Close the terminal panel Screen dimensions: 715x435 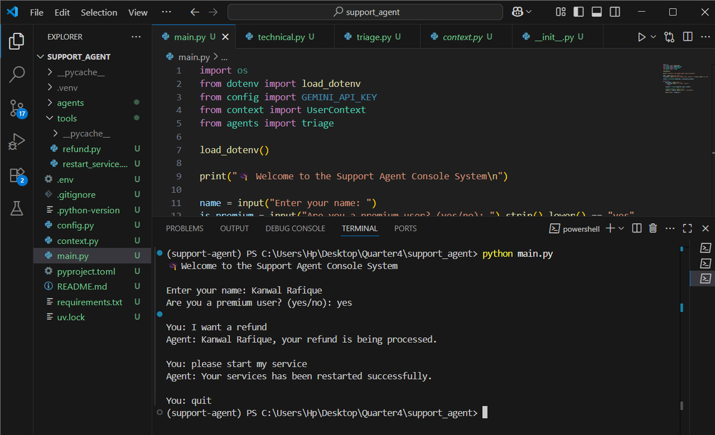point(705,229)
